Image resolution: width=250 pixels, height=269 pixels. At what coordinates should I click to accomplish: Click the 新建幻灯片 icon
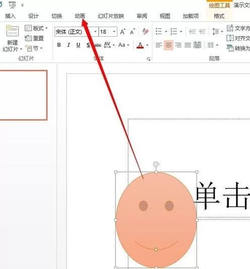(x=12, y=31)
